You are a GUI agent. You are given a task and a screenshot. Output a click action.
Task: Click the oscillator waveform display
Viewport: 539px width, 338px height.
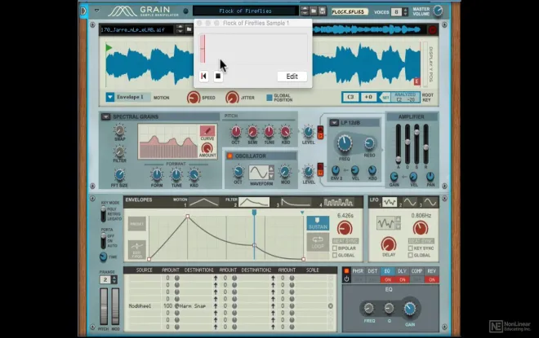259,173
